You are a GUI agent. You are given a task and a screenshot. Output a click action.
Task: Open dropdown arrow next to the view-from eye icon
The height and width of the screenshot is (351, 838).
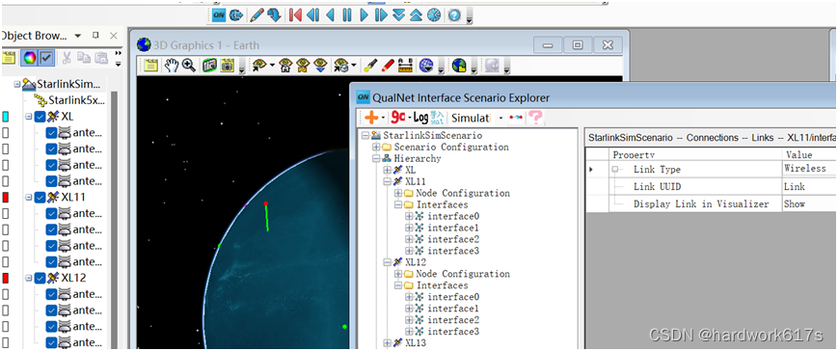(273, 66)
